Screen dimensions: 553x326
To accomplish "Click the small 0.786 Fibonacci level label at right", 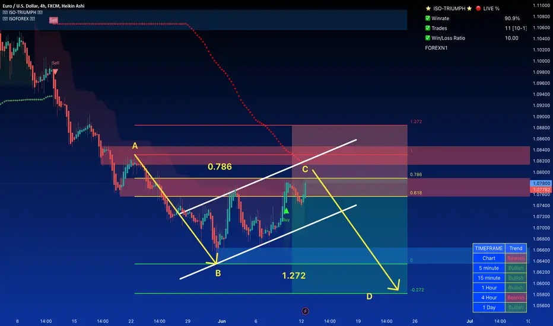I will coord(416,174).
